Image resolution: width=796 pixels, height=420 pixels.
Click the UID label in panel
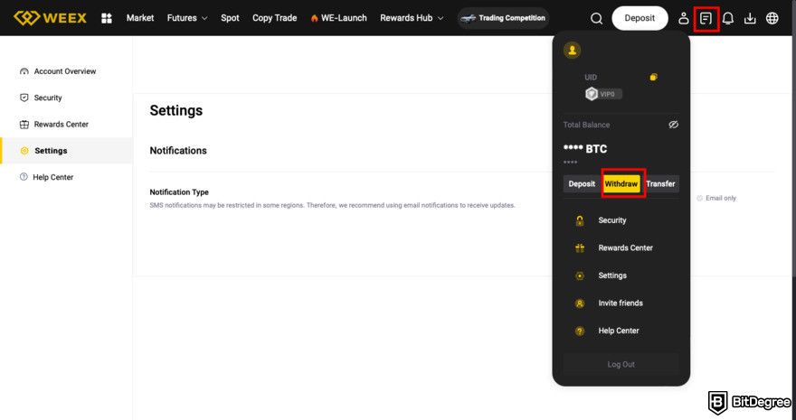[x=591, y=78]
